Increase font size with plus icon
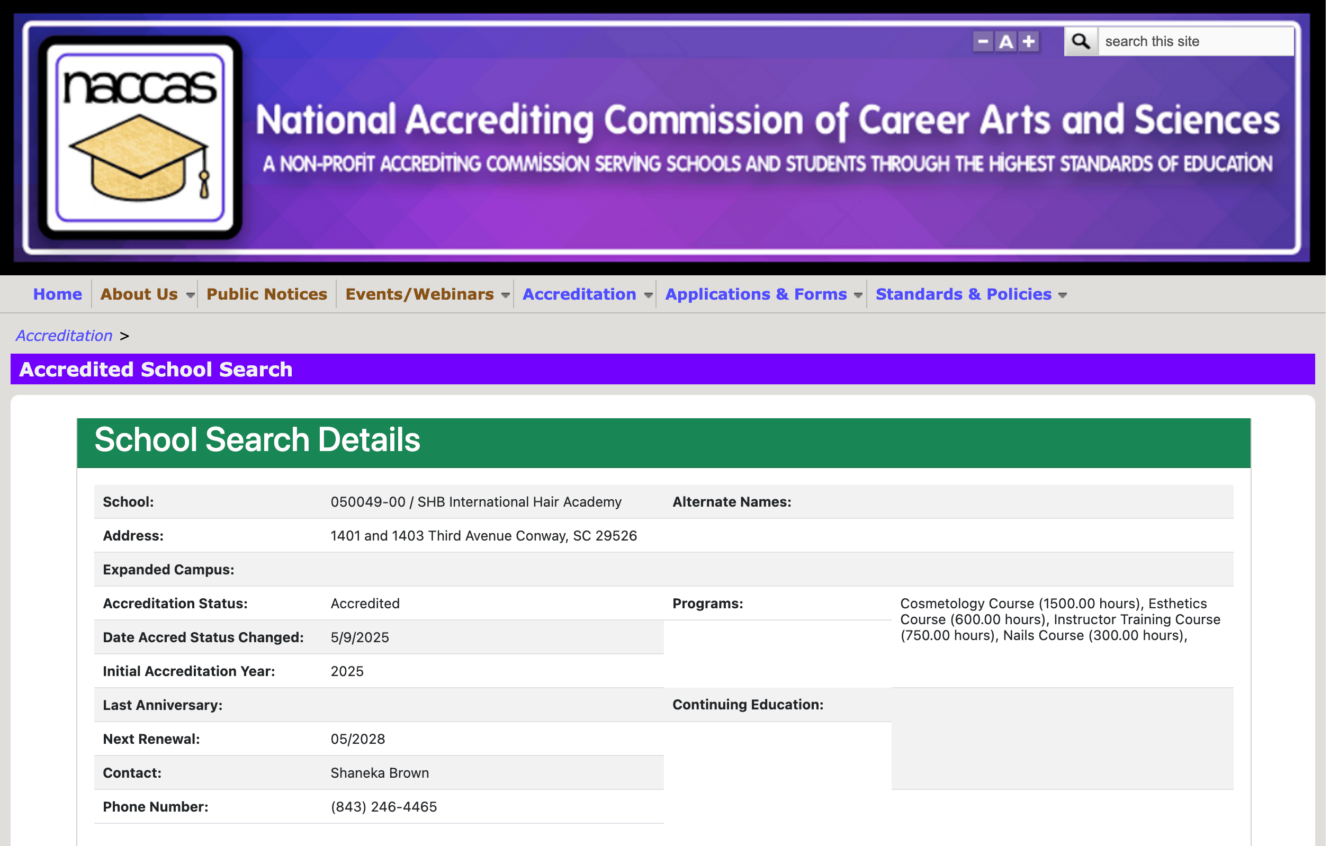 pyautogui.click(x=1028, y=41)
